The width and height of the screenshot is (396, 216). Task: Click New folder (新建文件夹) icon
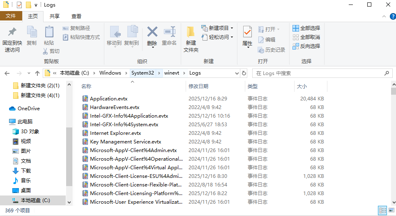click(191, 33)
